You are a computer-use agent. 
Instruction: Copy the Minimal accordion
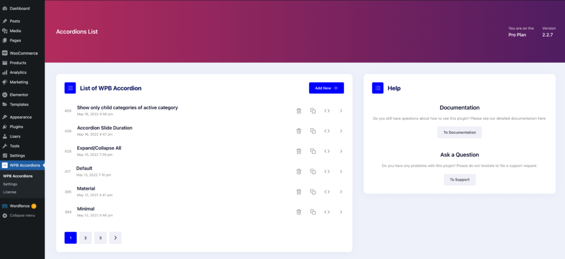point(313,212)
